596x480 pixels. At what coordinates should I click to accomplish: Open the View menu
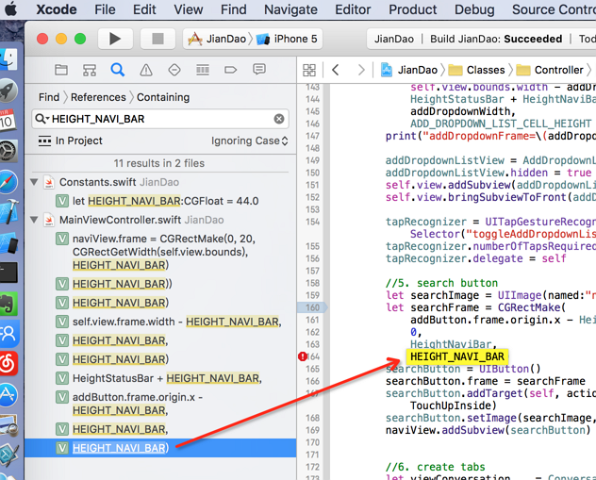pyautogui.click(x=189, y=9)
